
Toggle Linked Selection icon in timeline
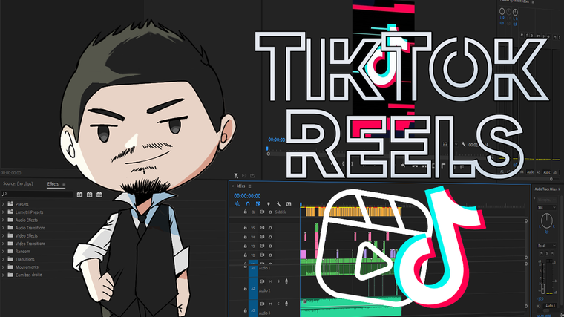point(258,203)
